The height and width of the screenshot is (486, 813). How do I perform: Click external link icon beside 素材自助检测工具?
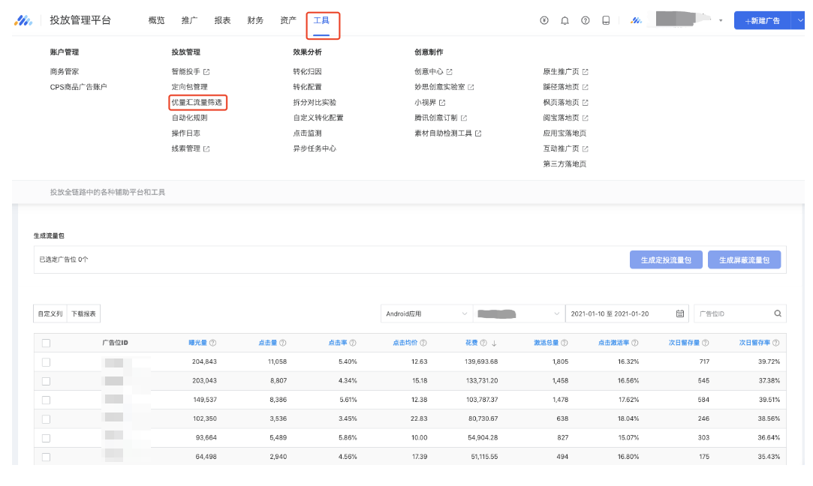coord(478,133)
